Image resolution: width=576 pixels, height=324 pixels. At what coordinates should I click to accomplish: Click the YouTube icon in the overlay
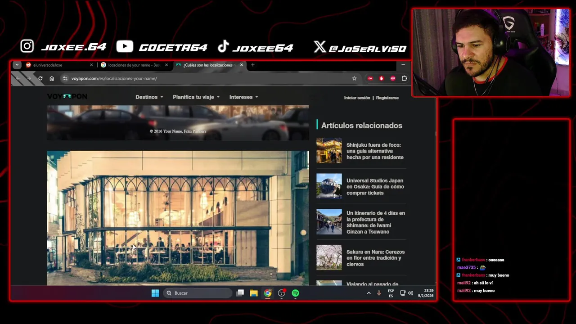[125, 46]
